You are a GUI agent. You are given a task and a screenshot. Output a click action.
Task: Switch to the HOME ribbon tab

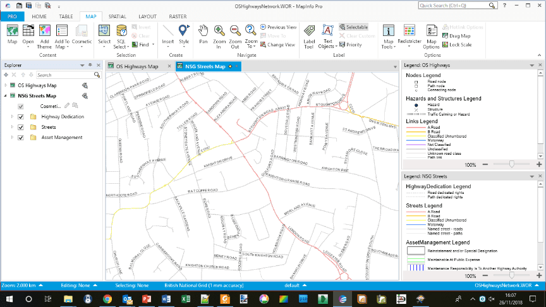(x=39, y=16)
